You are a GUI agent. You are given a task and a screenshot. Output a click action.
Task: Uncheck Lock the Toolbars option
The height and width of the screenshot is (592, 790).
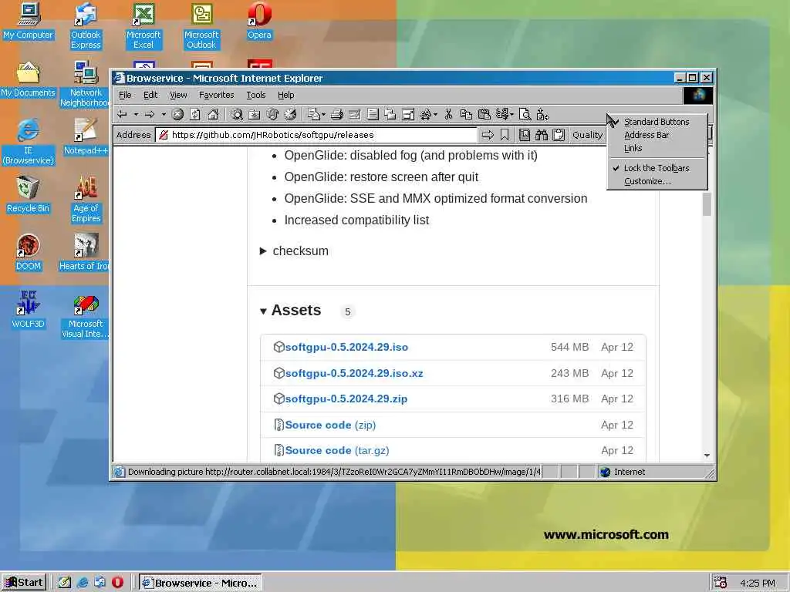[x=657, y=168]
